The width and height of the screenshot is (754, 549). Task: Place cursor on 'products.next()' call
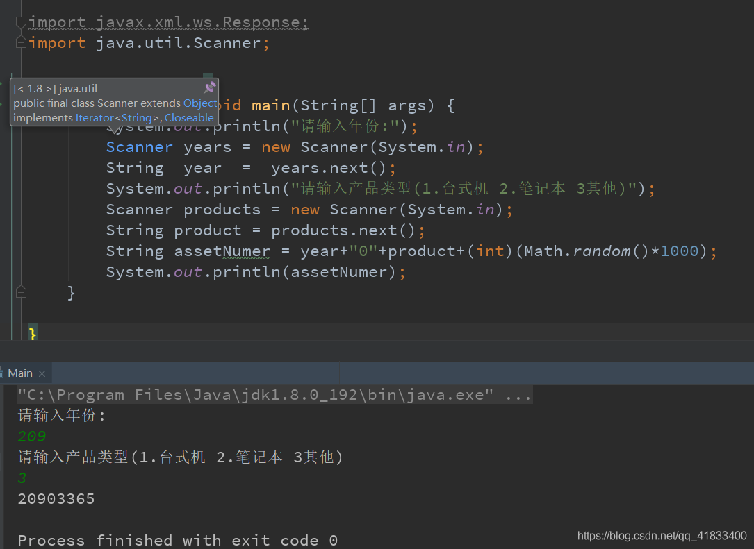pos(343,230)
